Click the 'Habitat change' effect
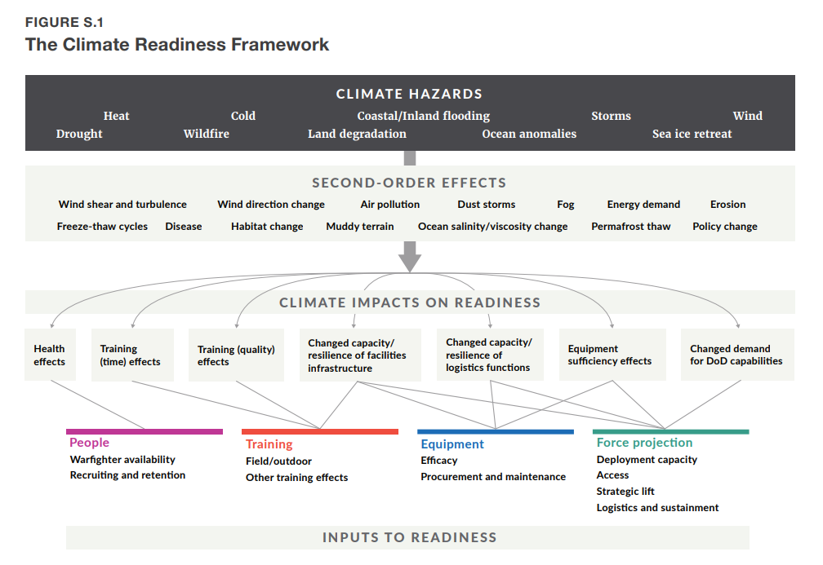Image resolution: width=823 pixels, height=565 pixels. coord(267,227)
